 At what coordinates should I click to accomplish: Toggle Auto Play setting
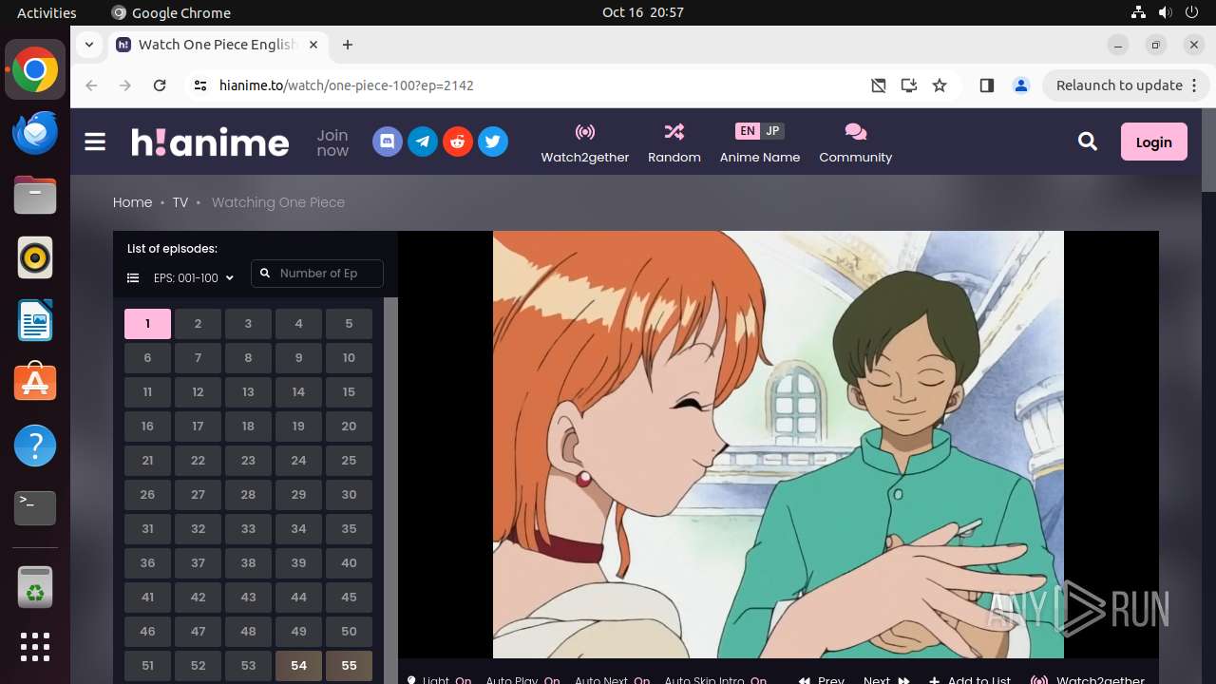522,678
